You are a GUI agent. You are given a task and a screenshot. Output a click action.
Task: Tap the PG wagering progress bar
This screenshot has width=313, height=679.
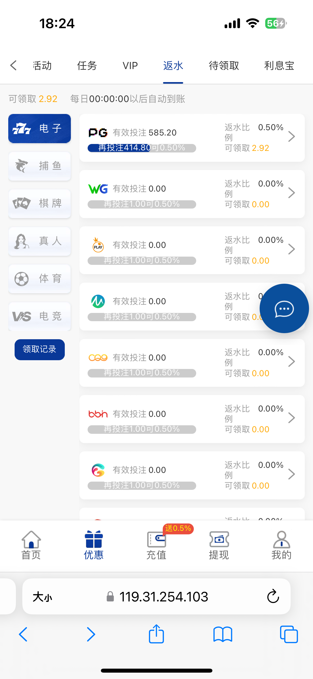142,148
